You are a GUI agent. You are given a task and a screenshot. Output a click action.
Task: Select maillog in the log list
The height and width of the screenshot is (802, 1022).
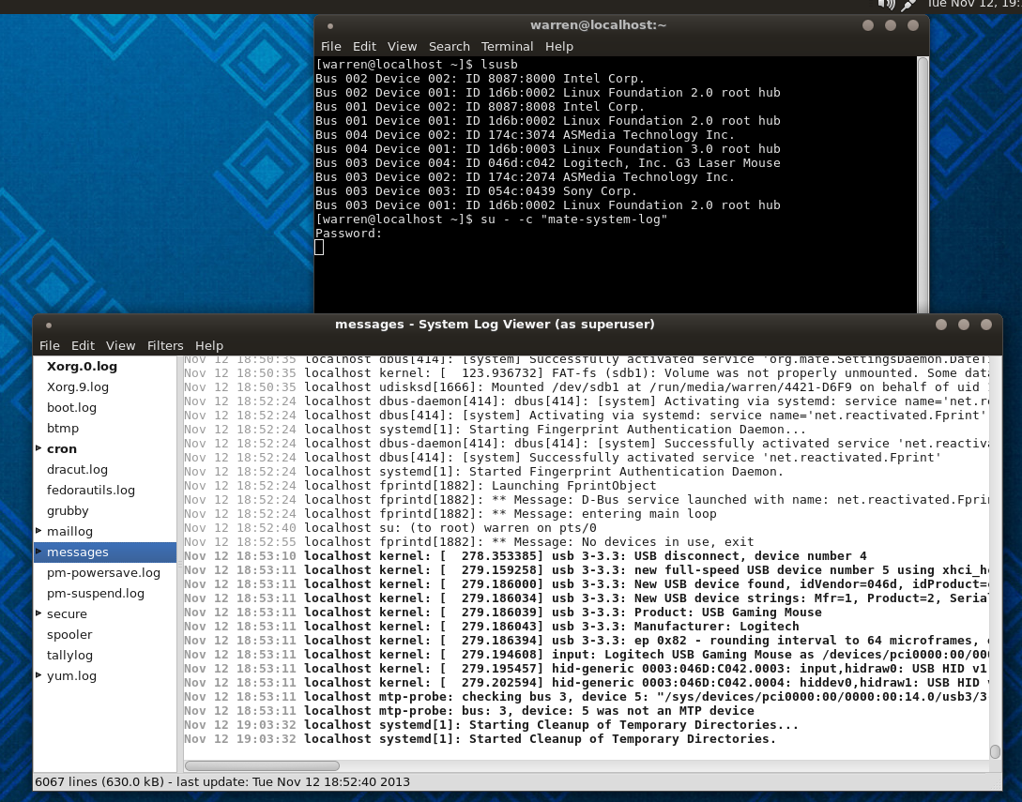click(x=69, y=532)
